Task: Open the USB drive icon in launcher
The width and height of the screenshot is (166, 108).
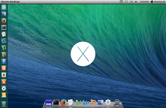Action: click(4, 95)
